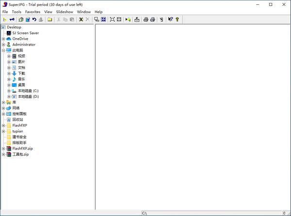Click the empty image preview pane
The height and width of the screenshot is (216, 291).
[193, 117]
